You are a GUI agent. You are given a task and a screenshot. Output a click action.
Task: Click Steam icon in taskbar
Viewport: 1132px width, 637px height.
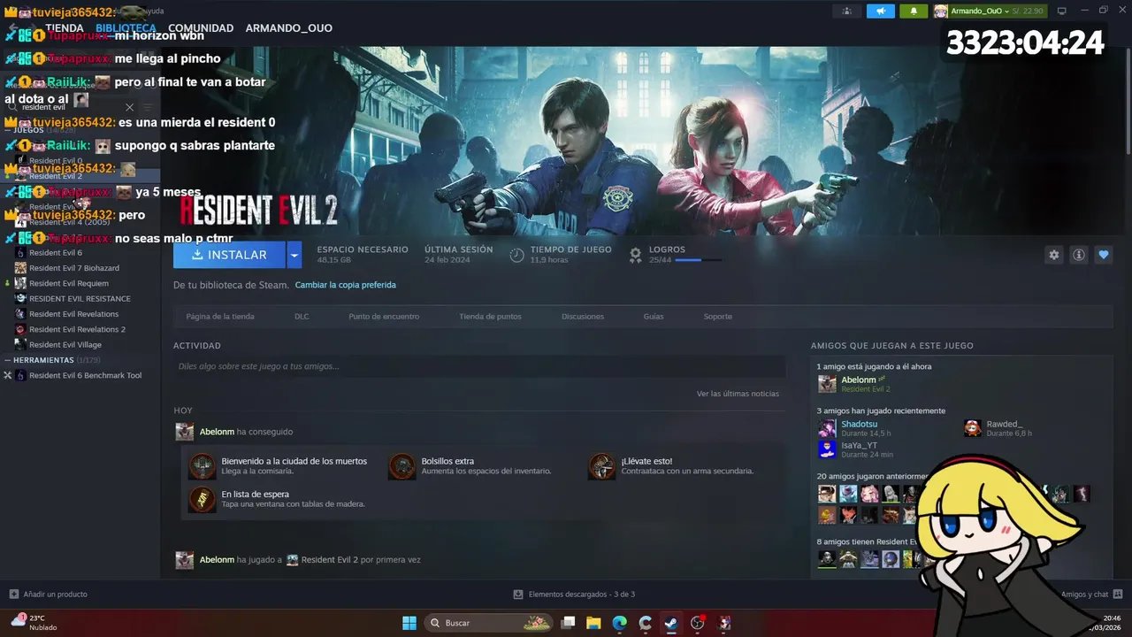point(671,623)
